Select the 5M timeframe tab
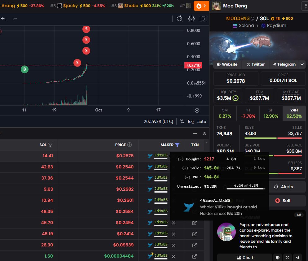 pos(225,113)
